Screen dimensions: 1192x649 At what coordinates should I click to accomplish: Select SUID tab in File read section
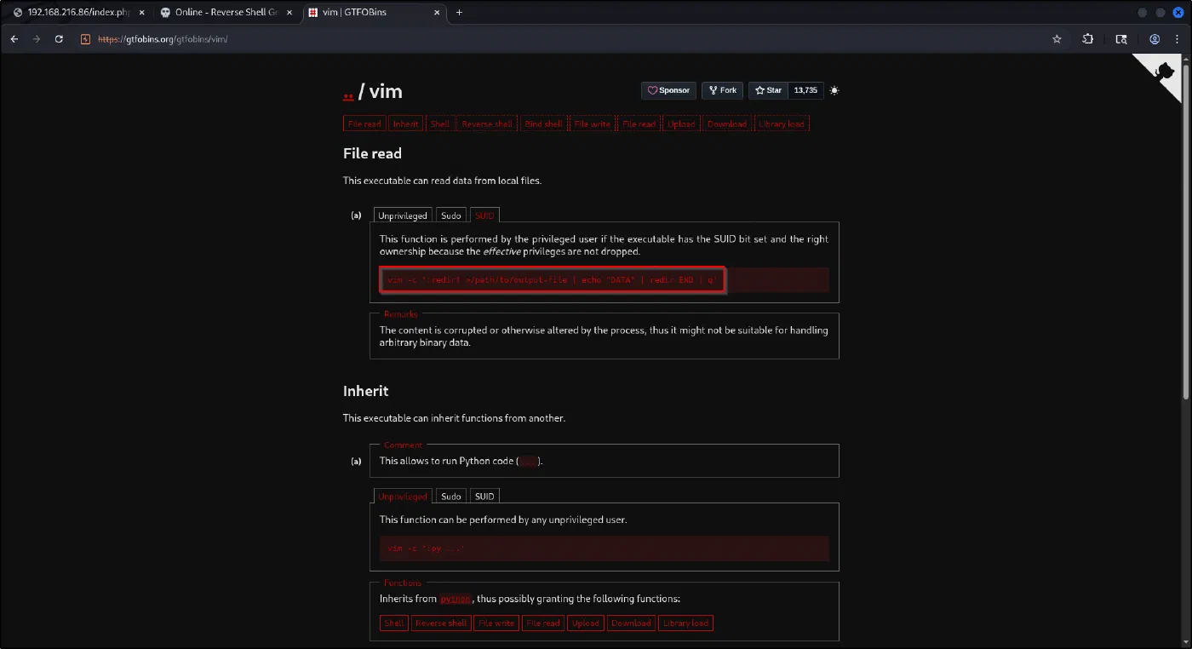pyautogui.click(x=484, y=215)
